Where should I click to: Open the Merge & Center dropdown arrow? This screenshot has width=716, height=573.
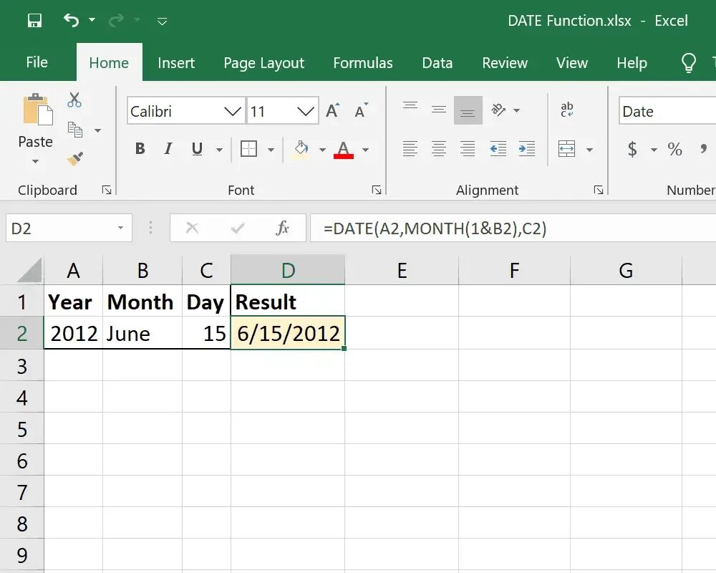point(589,150)
